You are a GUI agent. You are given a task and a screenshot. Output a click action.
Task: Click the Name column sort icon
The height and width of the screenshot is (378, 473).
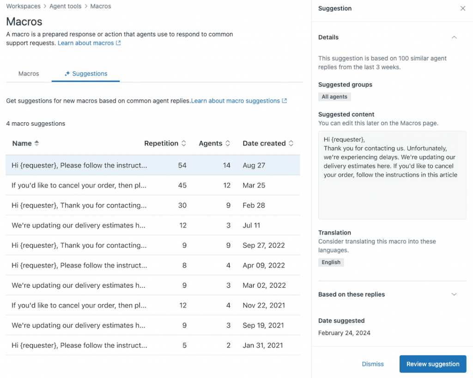coord(36,143)
